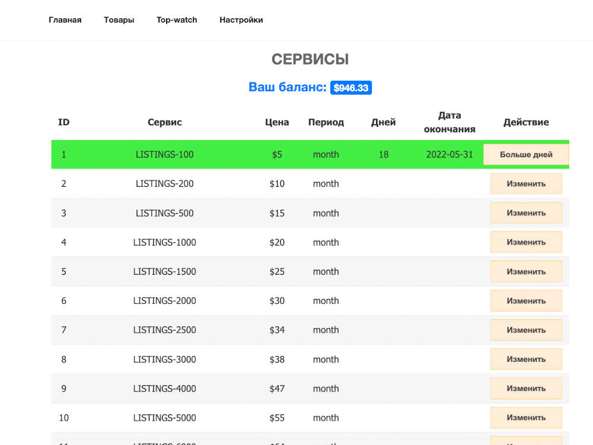Screen dimensions: 593x445
Task: Click Изменить for LISTINGS-2000
Action: 526,300
